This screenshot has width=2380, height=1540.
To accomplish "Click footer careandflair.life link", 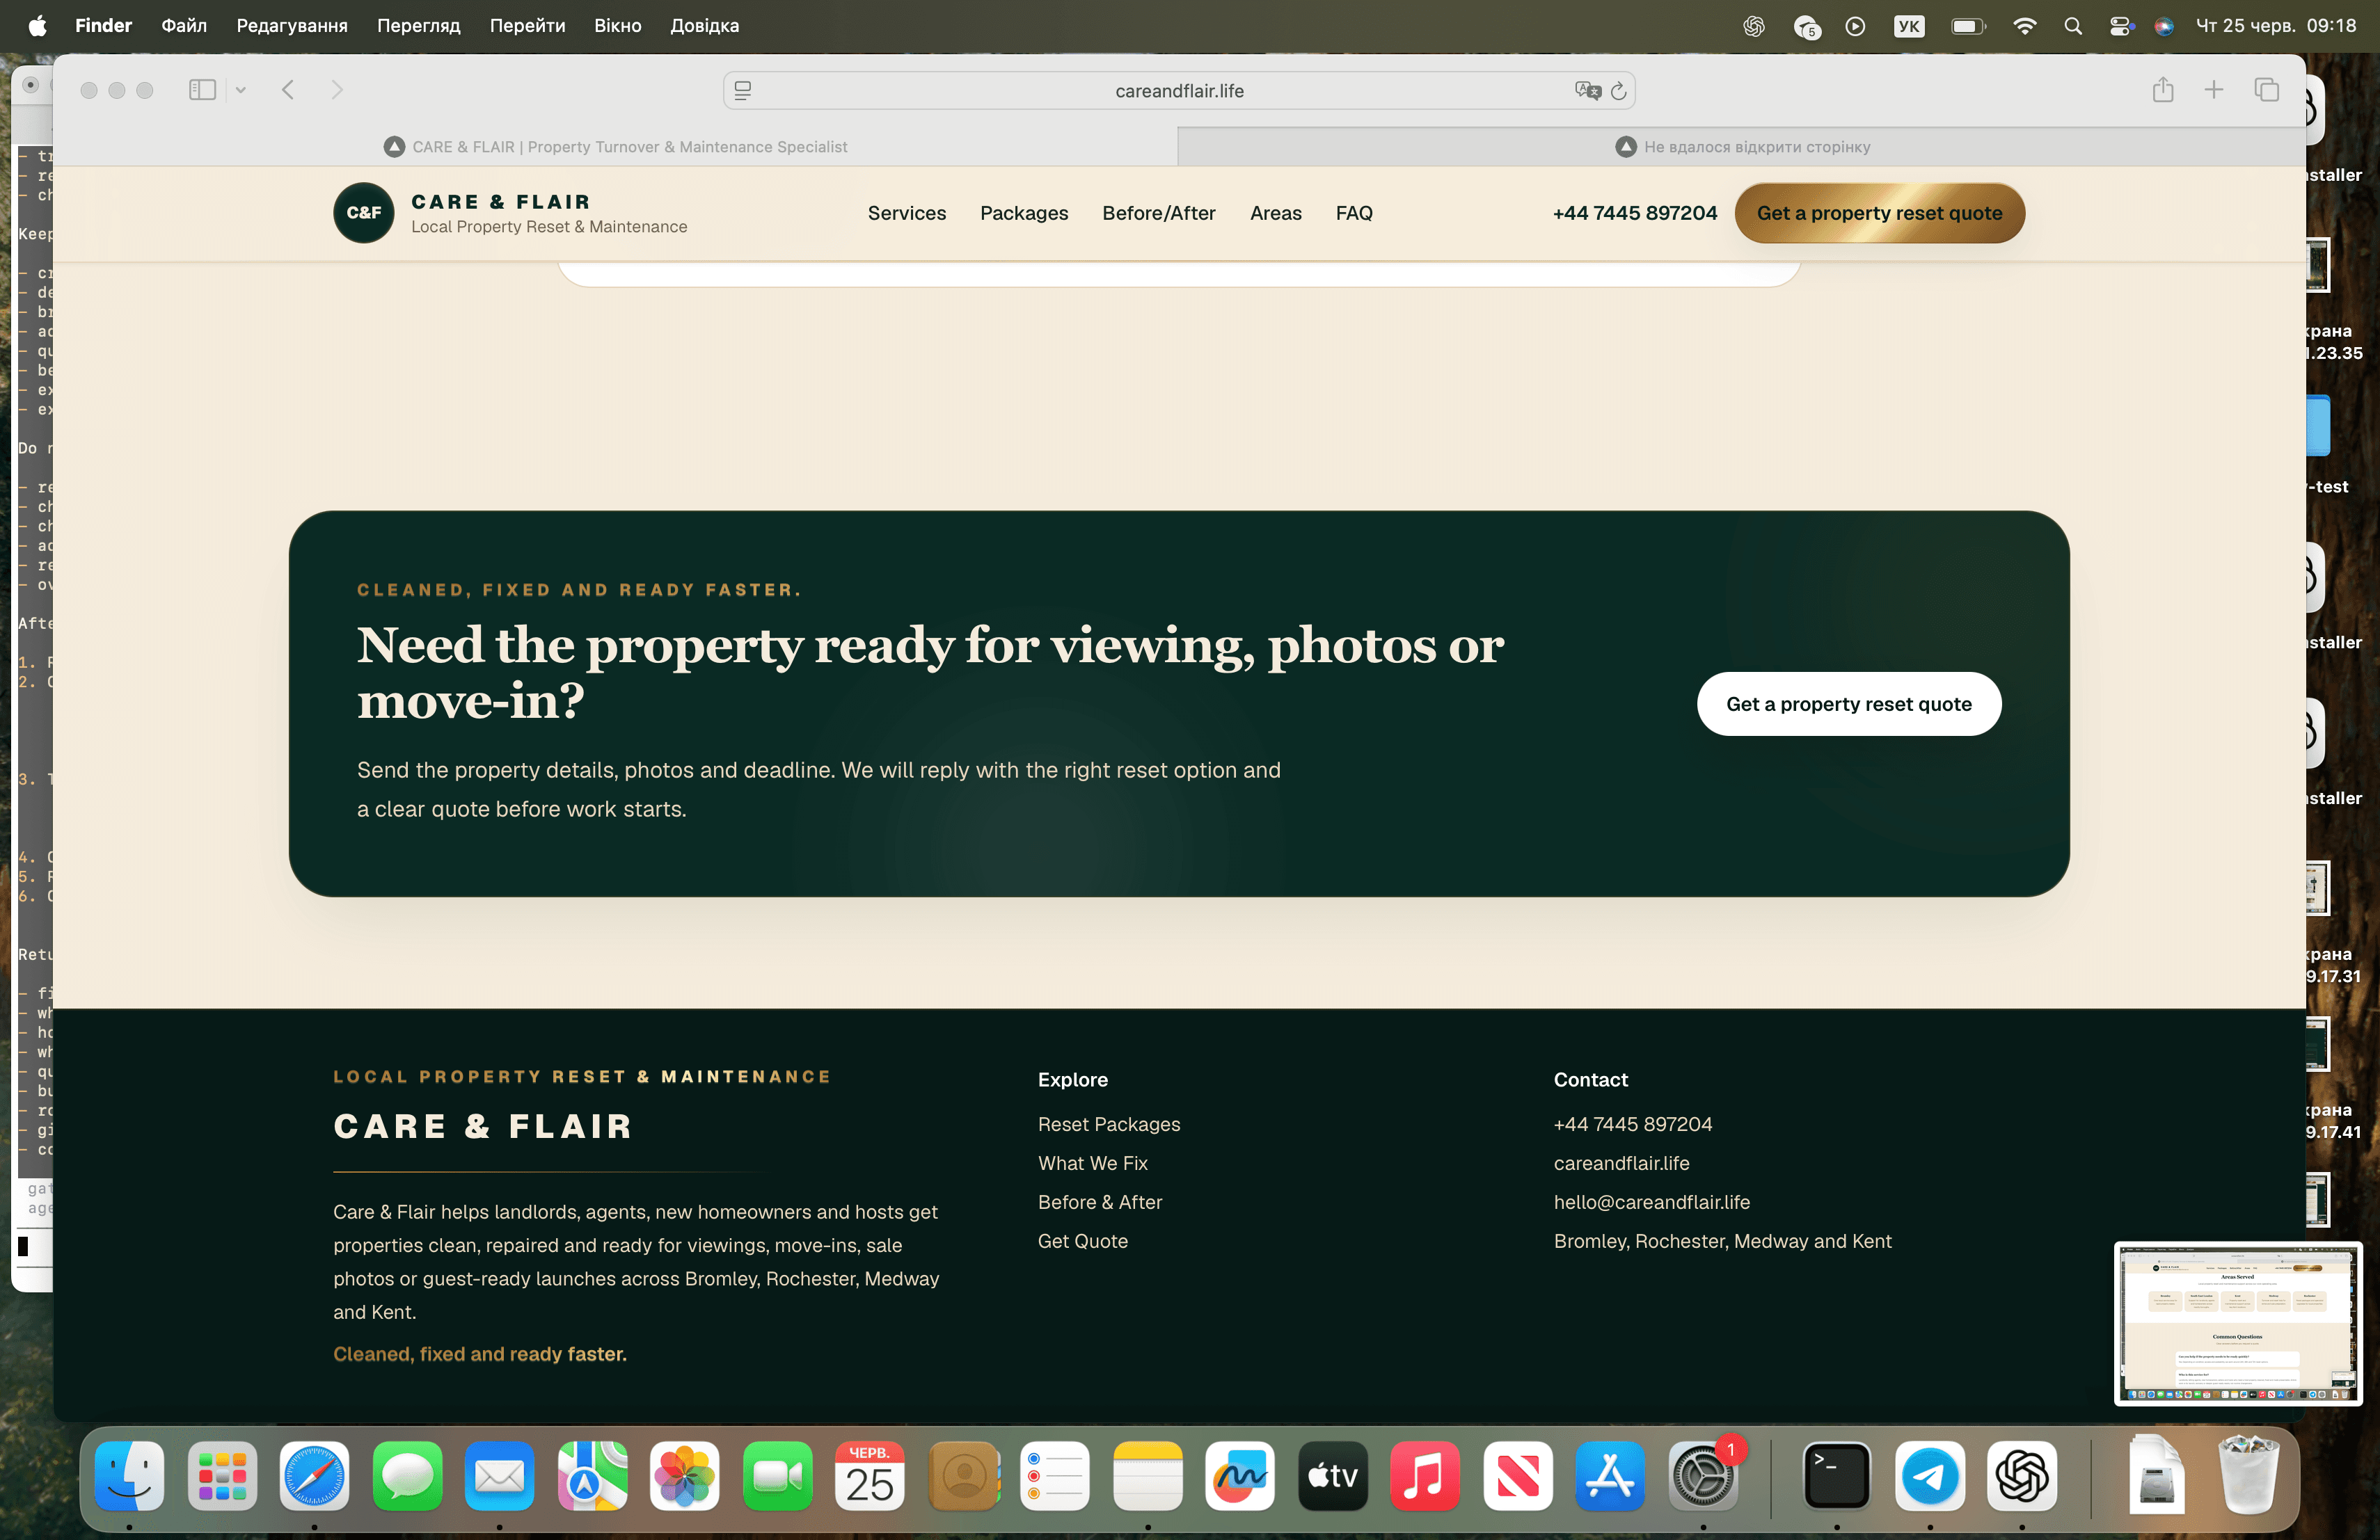I will tap(1622, 1163).
